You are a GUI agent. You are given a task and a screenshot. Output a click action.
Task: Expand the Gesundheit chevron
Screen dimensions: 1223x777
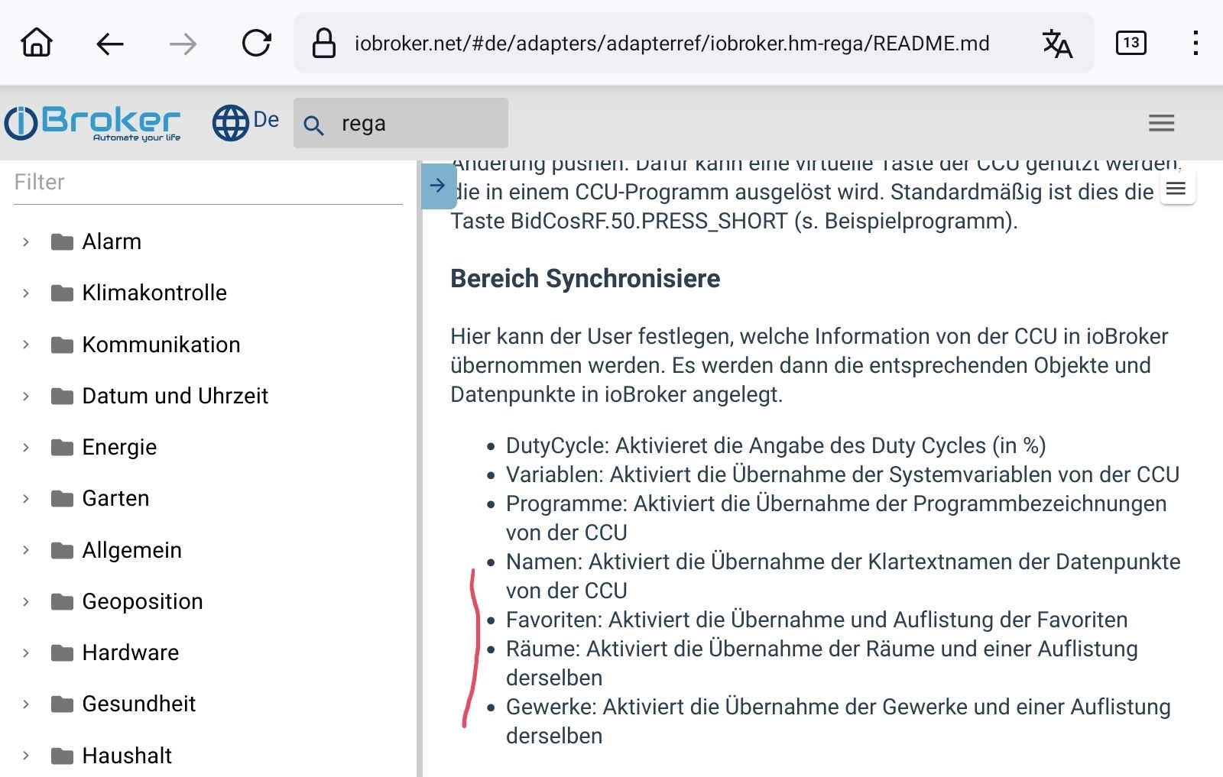point(26,704)
